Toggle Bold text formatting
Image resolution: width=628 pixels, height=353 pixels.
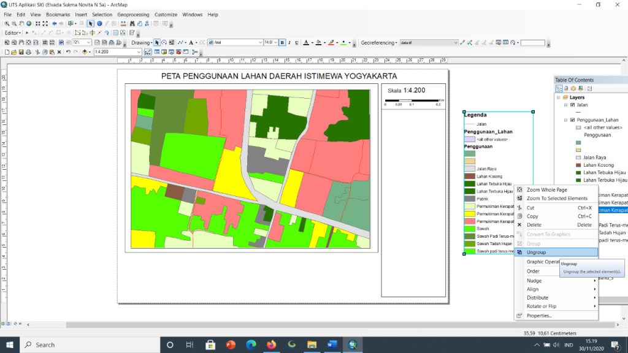282,42
